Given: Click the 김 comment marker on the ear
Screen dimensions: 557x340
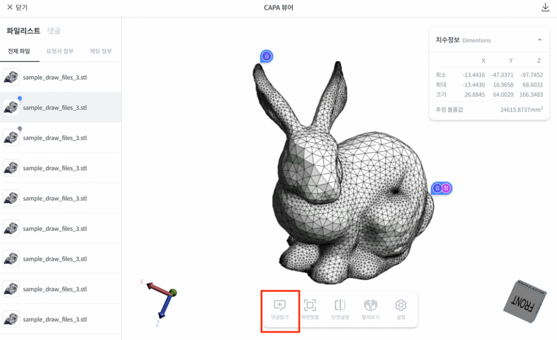Looking at the screenshot, I should tap(267, 56).
